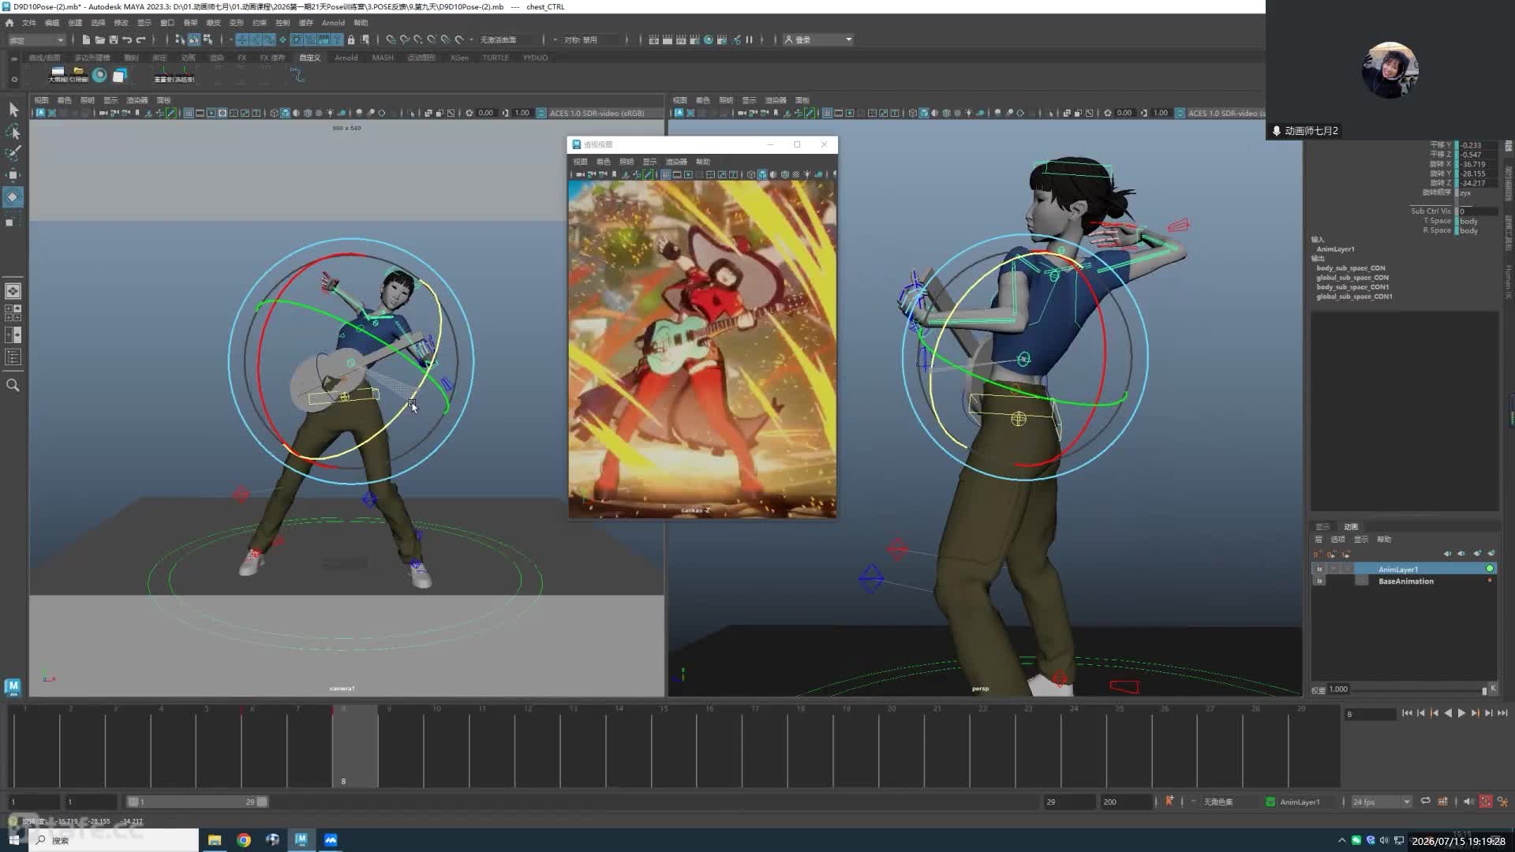
Task: Toggle AnimLayer1 green active indicator
Action: click(x=1490, y=569)
